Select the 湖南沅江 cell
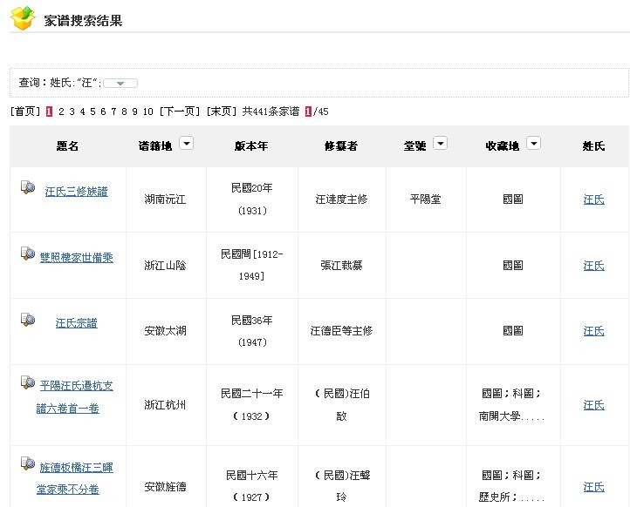Image resolution: width=630 pixels, height=507 pixels. tap(165, 199)
